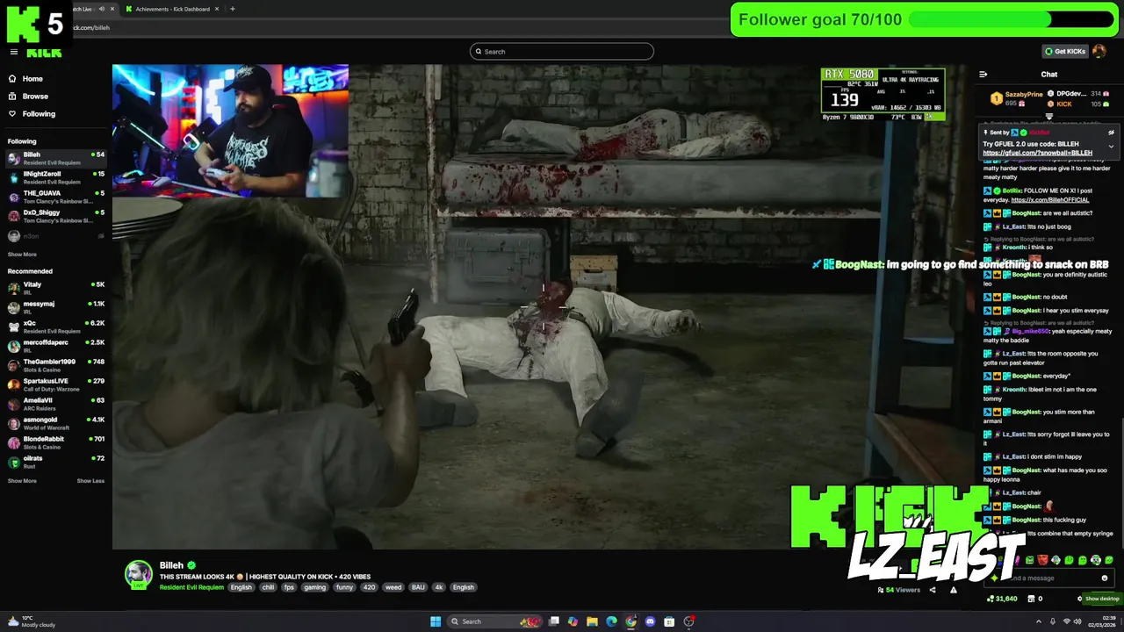Click the Billeh streamer avatar
The width and height of the screenshot is (1124, 632).
coord(138,574)
